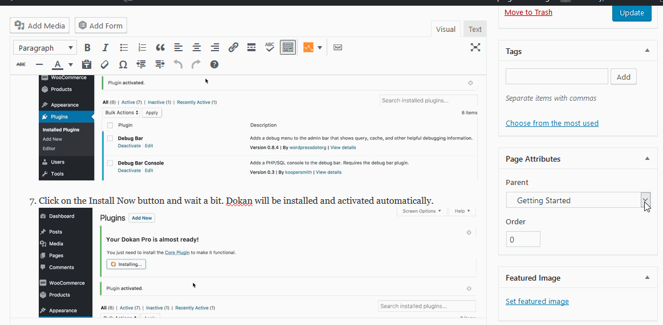Increase paragraph indent
Image resolution: width=663 pixels, height=325 pixels.
pos(160,64)
